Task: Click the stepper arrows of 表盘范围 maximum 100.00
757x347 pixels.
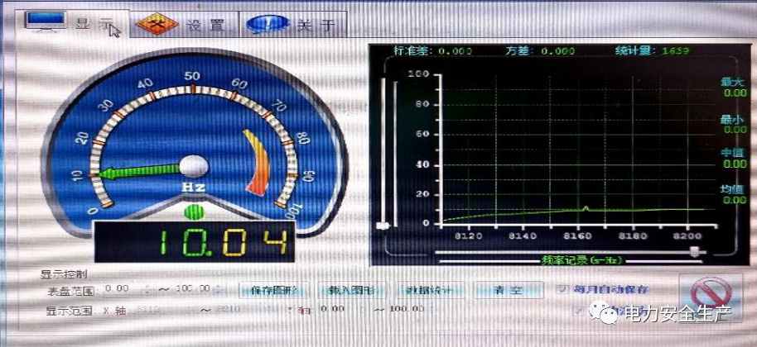Action: tap(218, 289)
